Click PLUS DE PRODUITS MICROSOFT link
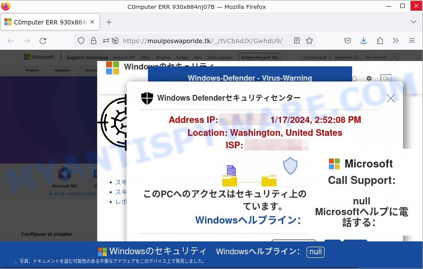 click(x=74, y=194)
